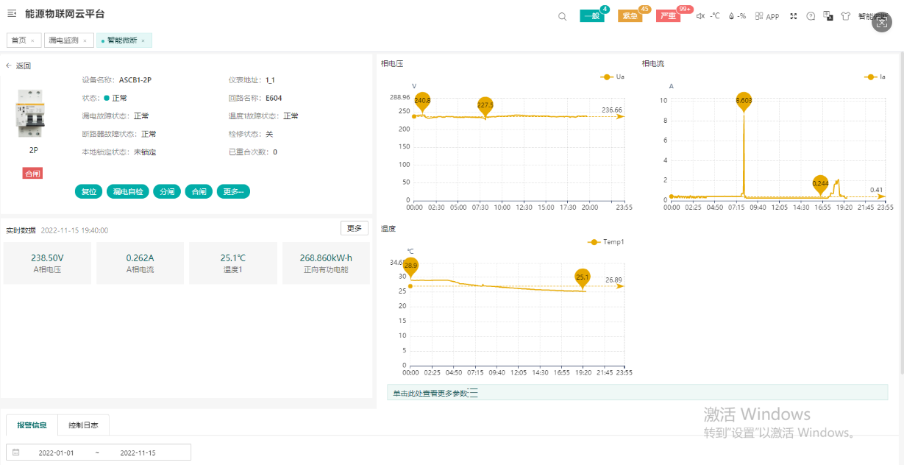Click the 8.603 peak marker on current chart
Viewport: 904px width, 465px height.
click(x=744, y=101)
